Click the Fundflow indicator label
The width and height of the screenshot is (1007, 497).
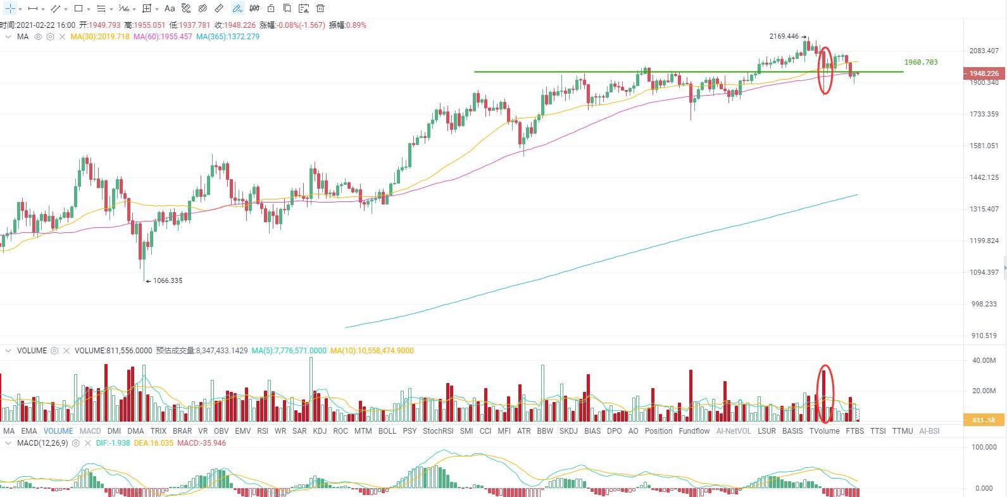[x=694, y=431]
